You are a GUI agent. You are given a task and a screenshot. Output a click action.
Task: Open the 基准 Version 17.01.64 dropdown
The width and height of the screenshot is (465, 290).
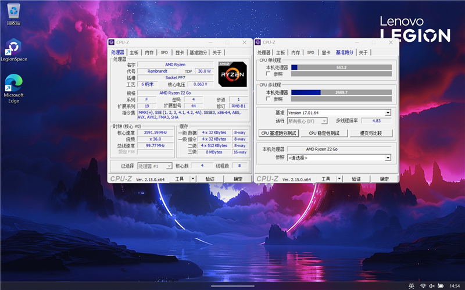click(x=339, y=113)
